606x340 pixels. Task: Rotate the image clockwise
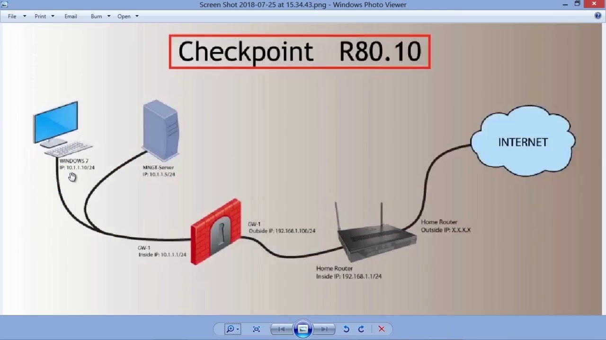pyautogui.click(x=361, y=329)
